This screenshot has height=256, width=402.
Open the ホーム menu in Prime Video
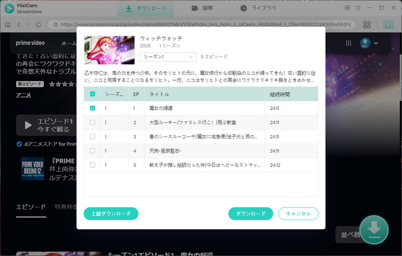click(69, 44)
